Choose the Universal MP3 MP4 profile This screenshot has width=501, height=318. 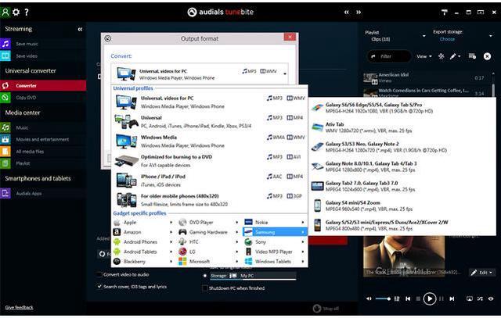point(210,122)
